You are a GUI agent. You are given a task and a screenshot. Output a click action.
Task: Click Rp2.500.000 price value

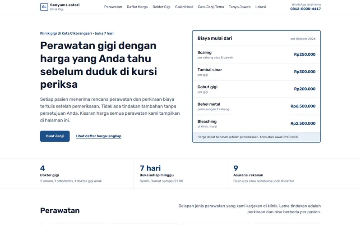point(303,123)
